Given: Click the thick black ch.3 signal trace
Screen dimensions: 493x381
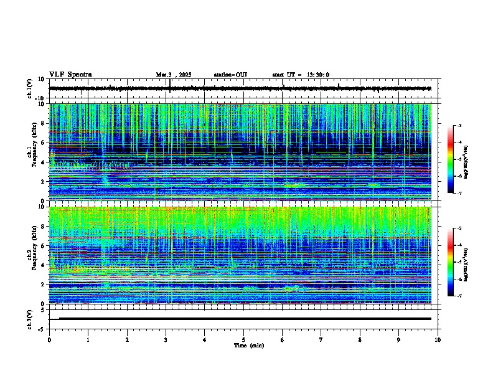Looking at the screenshot, I should coord(245,319).
